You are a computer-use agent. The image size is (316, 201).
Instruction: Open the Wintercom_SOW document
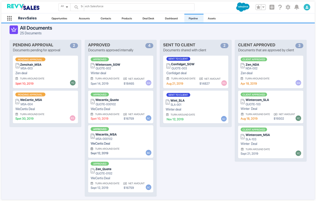pos(108,65)
